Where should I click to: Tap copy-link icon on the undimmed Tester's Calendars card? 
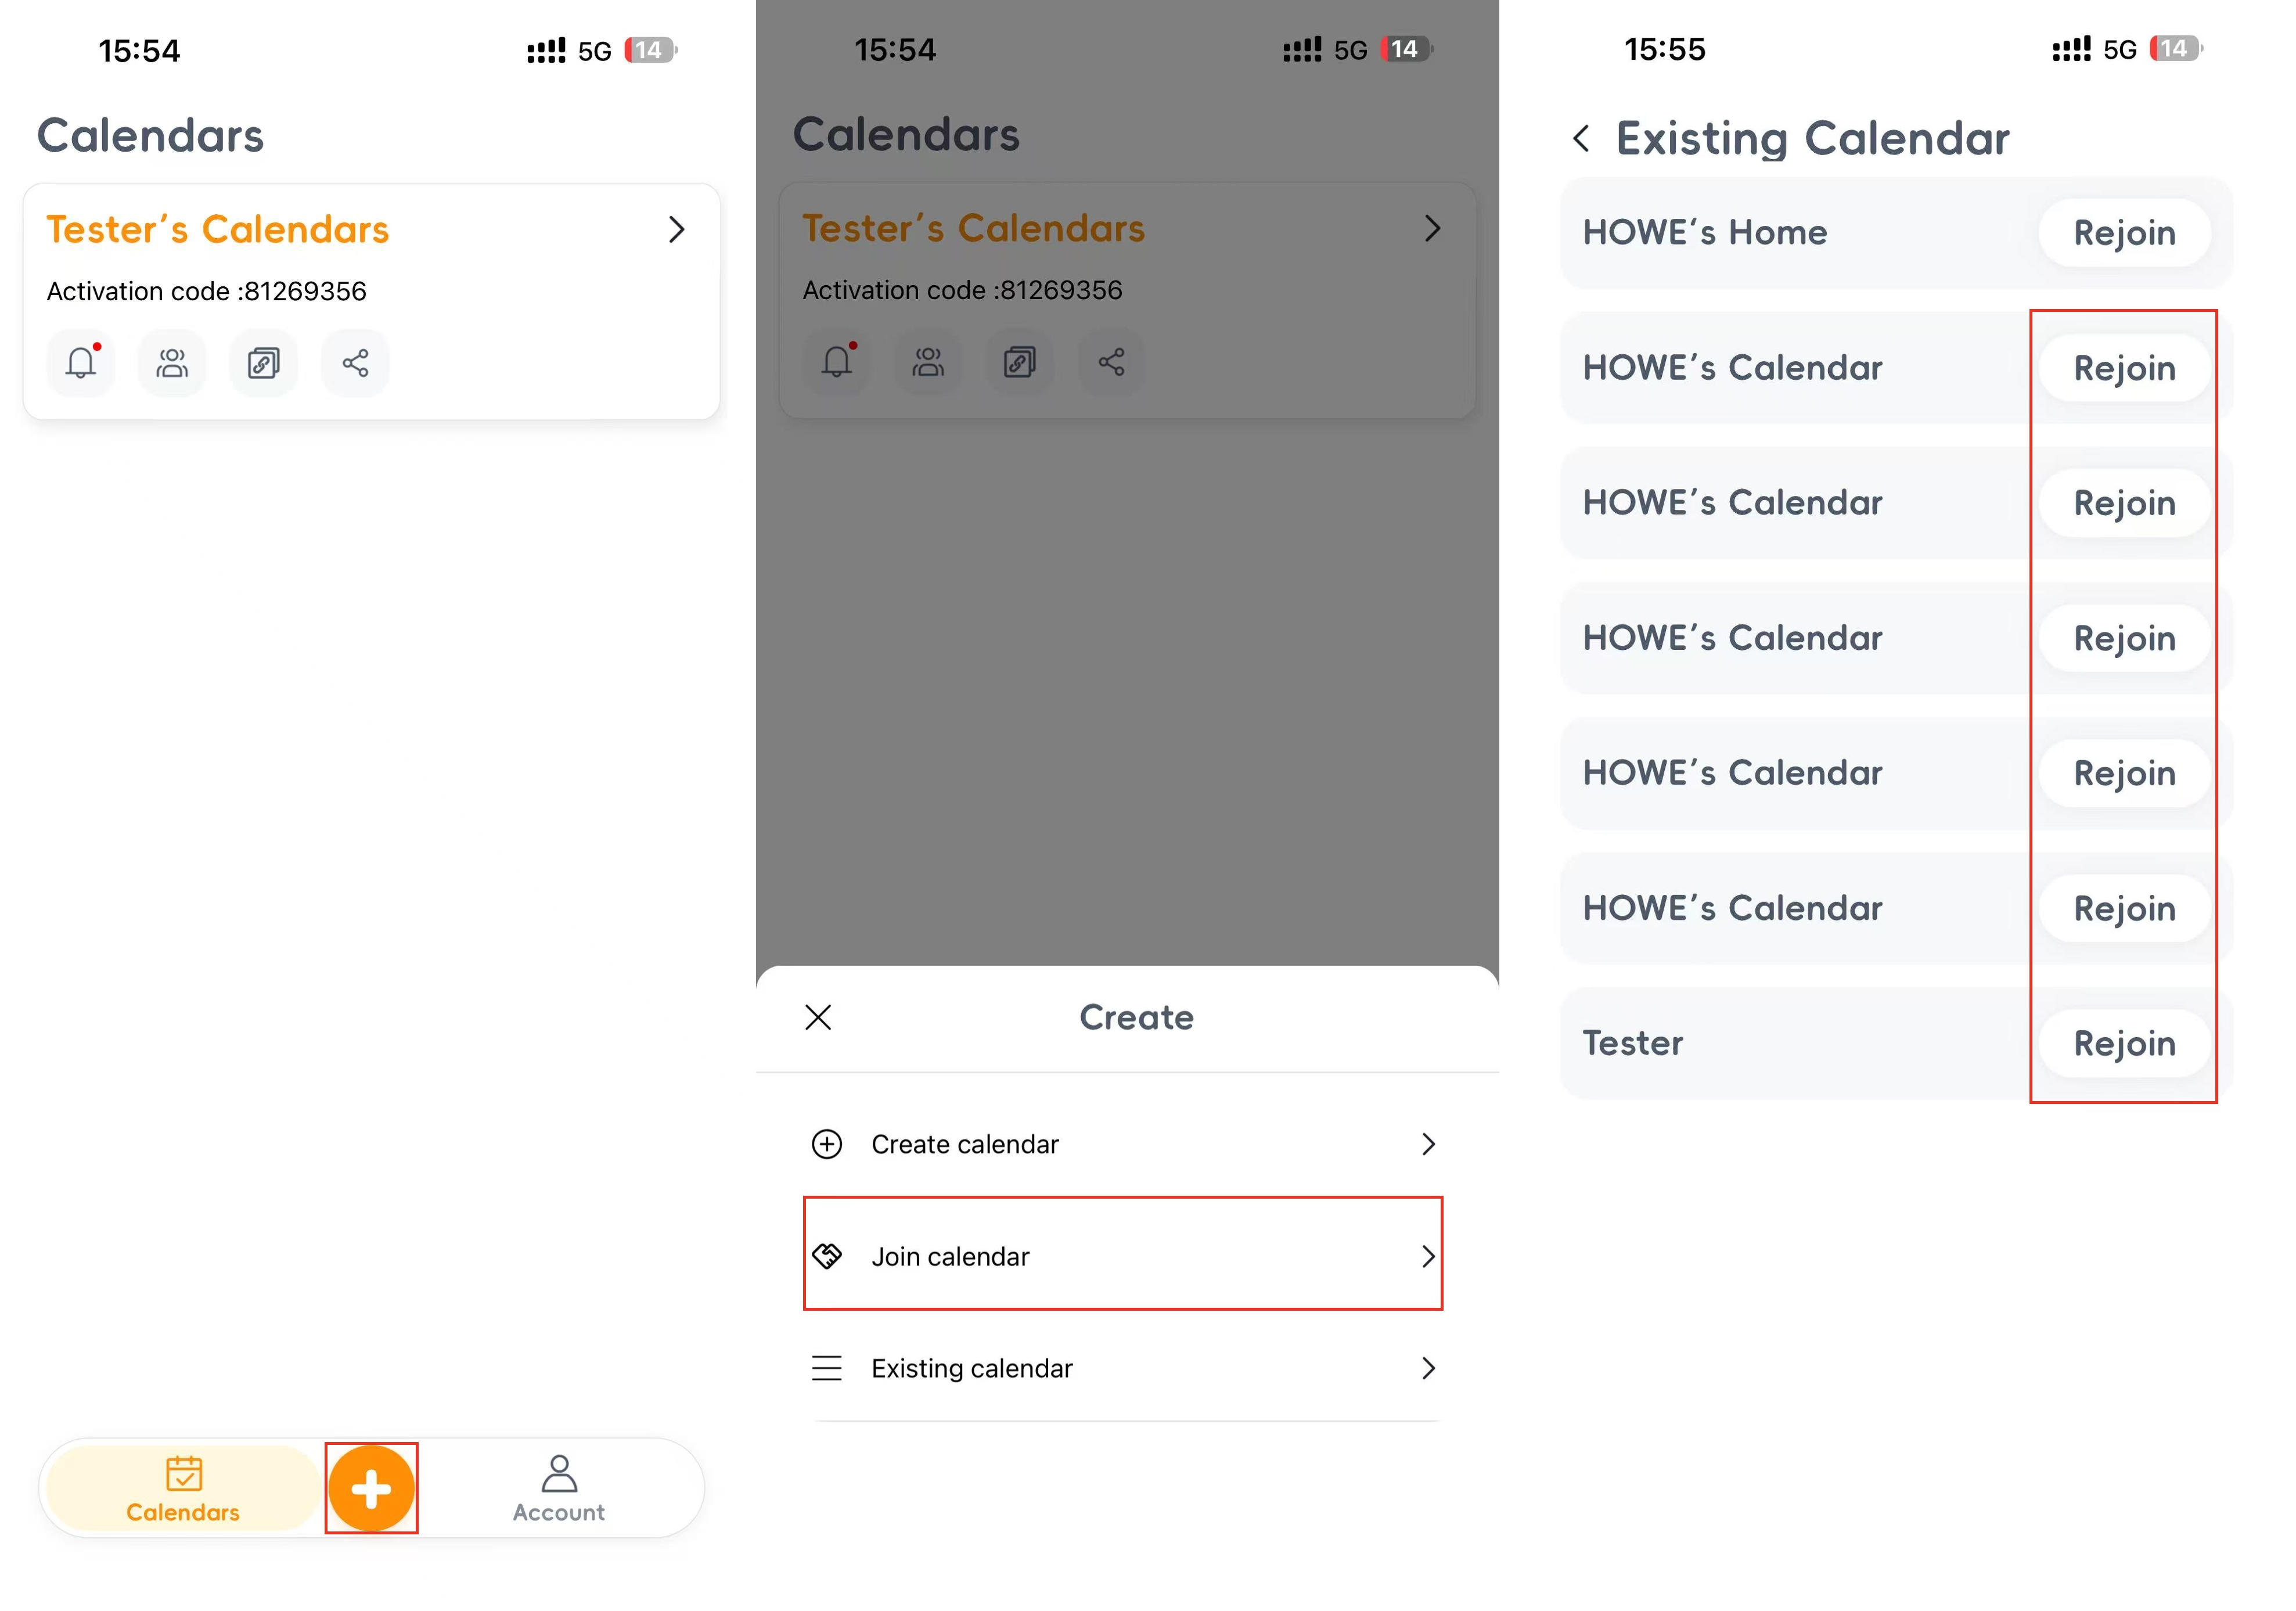pos(264,363)
